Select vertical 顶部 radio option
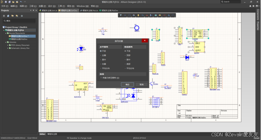This screenshot has width=261, height=140. (x=125, y=55)
